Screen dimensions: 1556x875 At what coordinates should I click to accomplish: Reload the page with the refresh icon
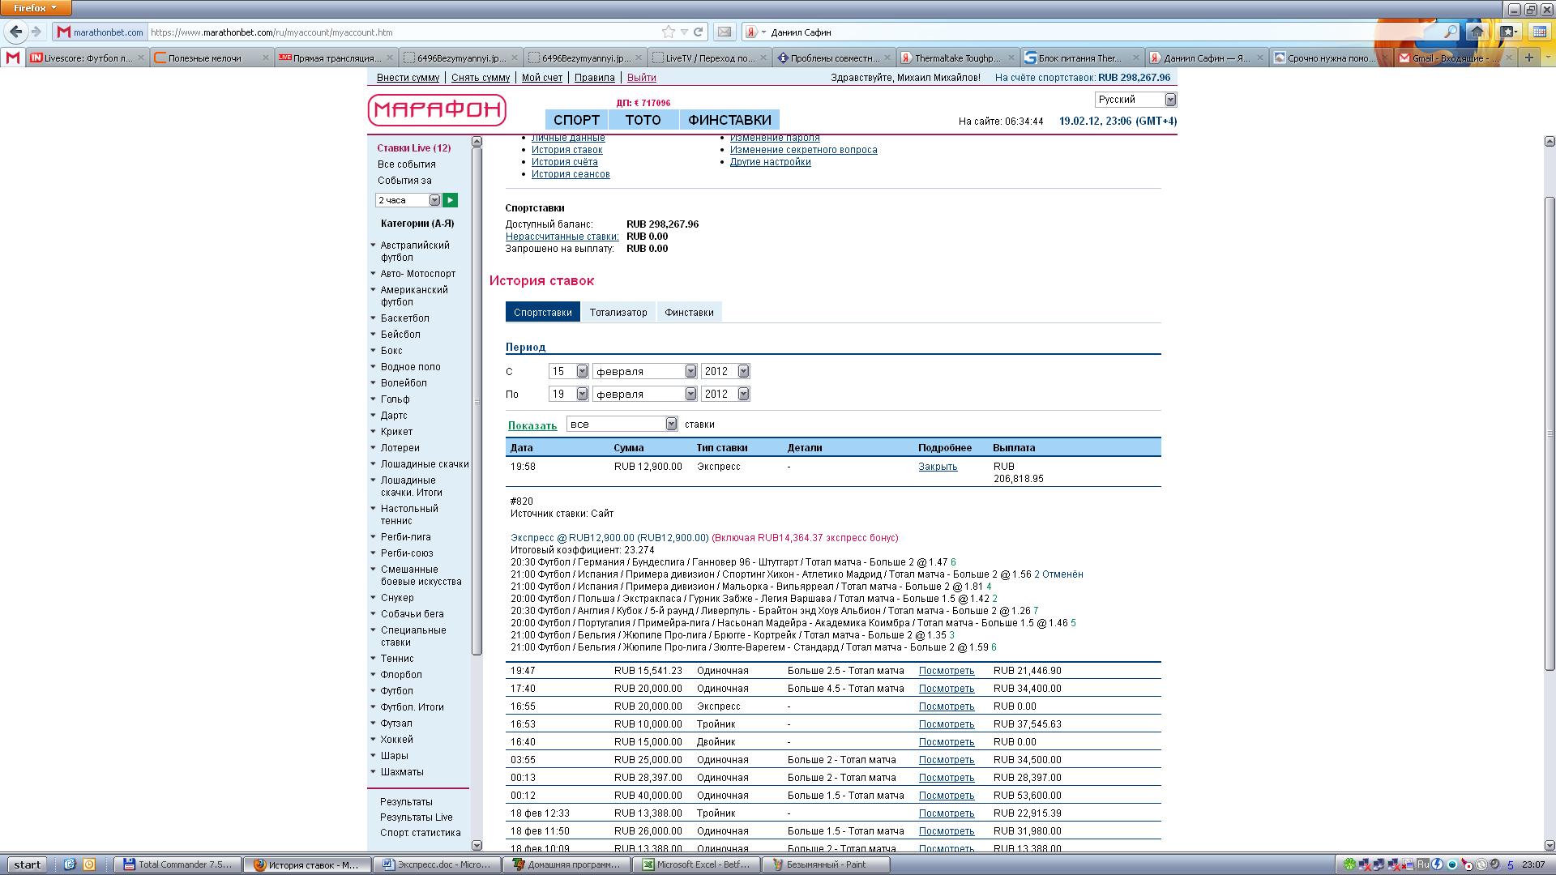[x=698, y=32]
